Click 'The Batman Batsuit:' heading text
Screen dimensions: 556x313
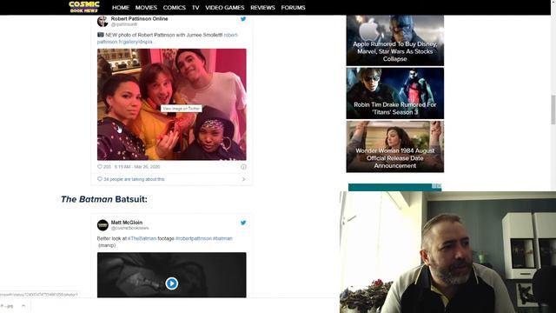coord(104,199)
